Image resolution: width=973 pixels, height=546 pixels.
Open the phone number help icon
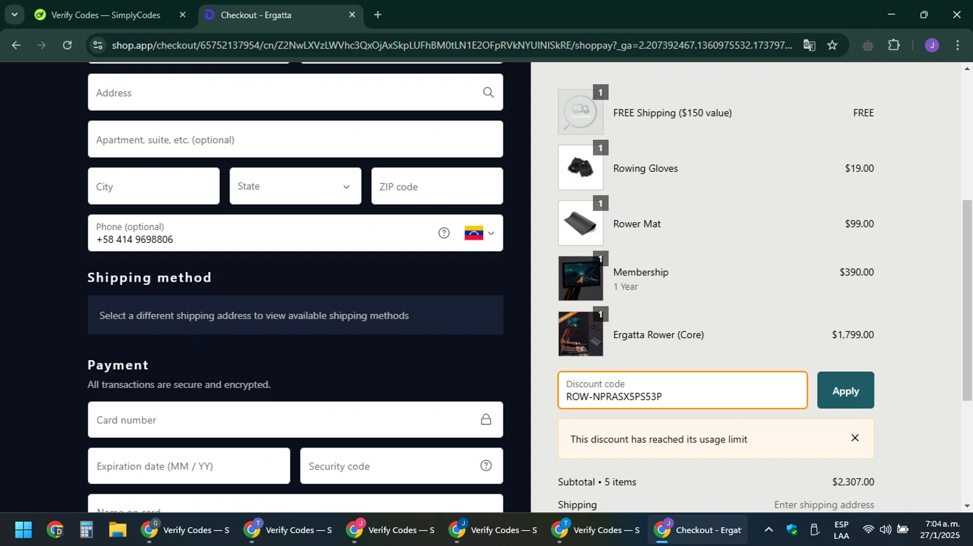point(444,233)
